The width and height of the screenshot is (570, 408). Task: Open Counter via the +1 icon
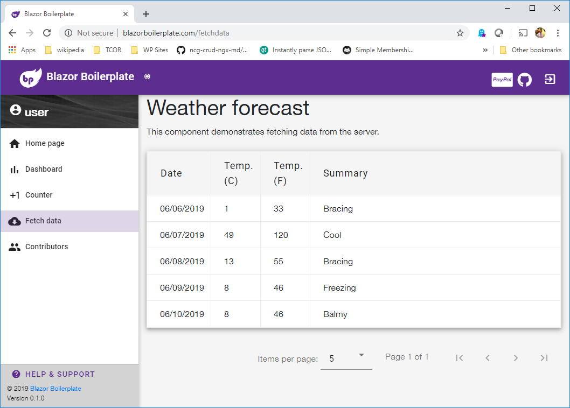pyautogui.click(x=15, y=195)
